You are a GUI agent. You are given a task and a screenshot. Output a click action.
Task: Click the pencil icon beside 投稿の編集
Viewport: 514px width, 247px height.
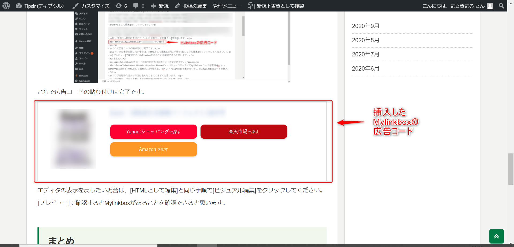[177, 6]
